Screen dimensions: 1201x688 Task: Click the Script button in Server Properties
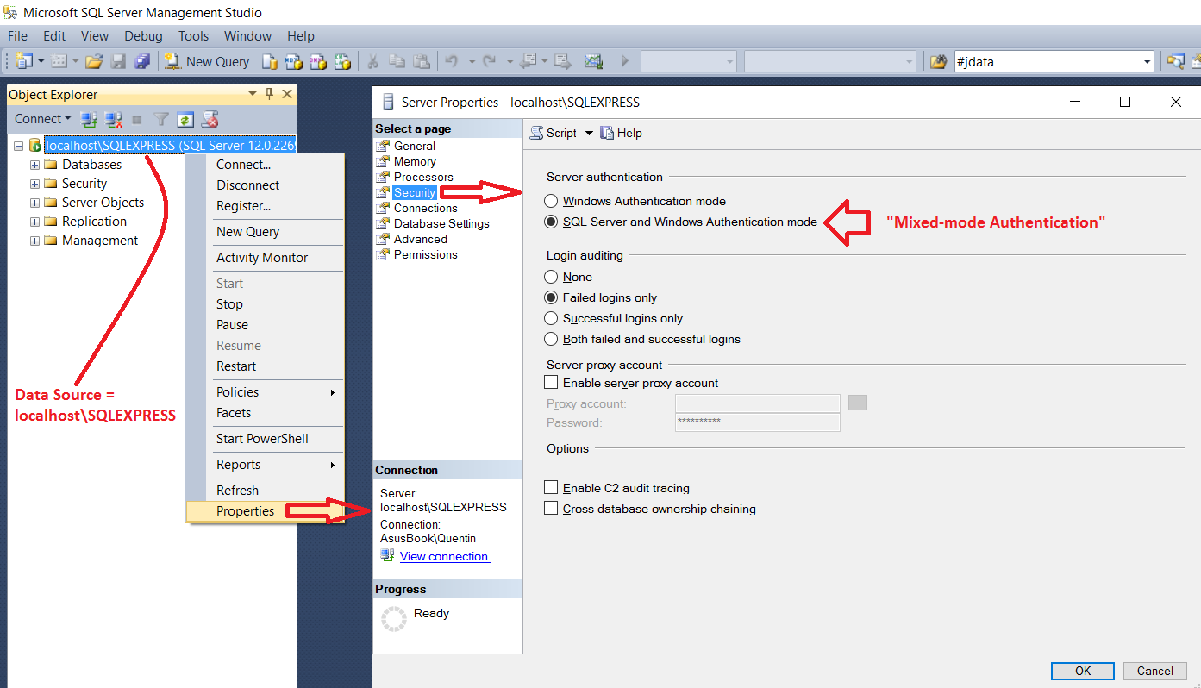554,133
